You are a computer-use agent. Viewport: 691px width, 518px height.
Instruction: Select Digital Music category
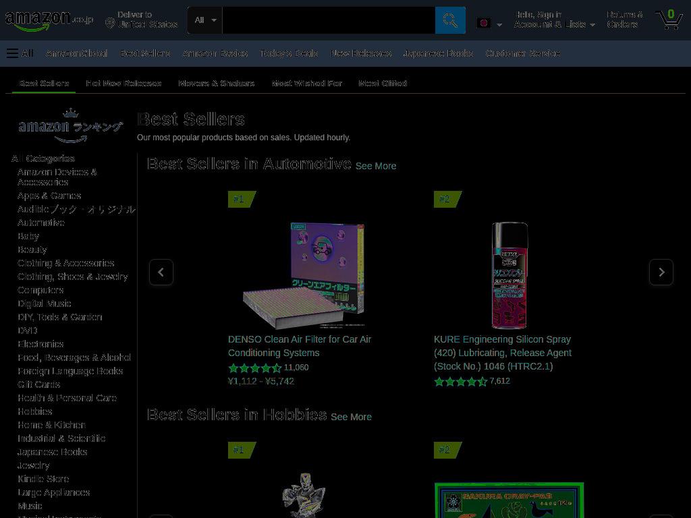point(45,304)
